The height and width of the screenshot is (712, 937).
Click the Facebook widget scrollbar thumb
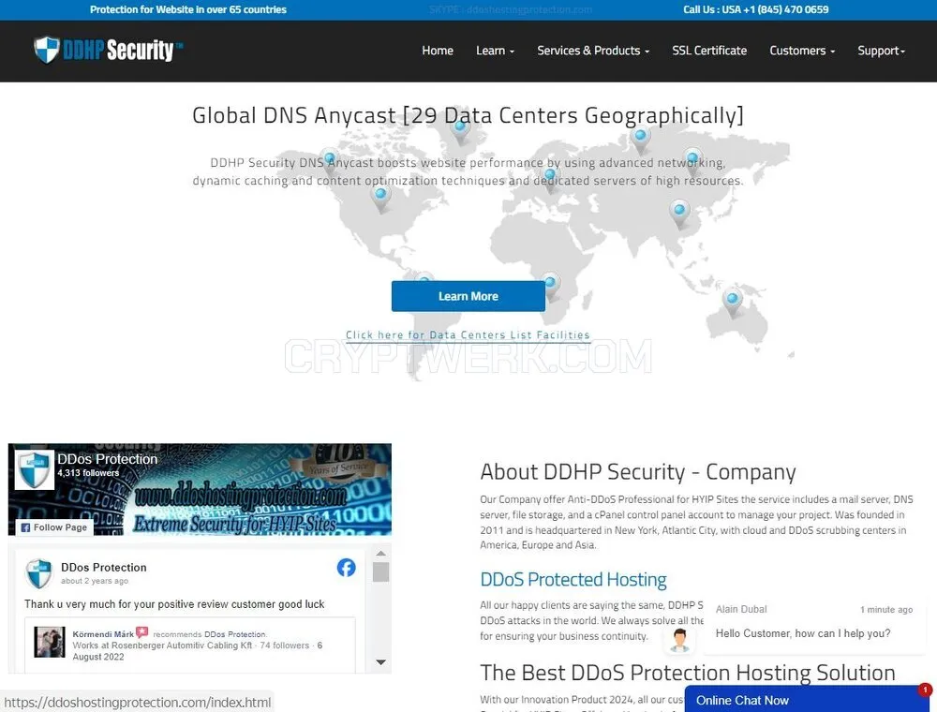click(380, 571)
